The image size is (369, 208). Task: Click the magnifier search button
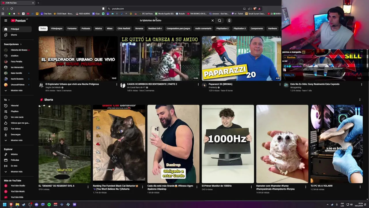219,21
